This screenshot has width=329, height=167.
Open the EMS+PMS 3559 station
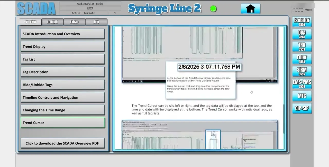[302, 84]
